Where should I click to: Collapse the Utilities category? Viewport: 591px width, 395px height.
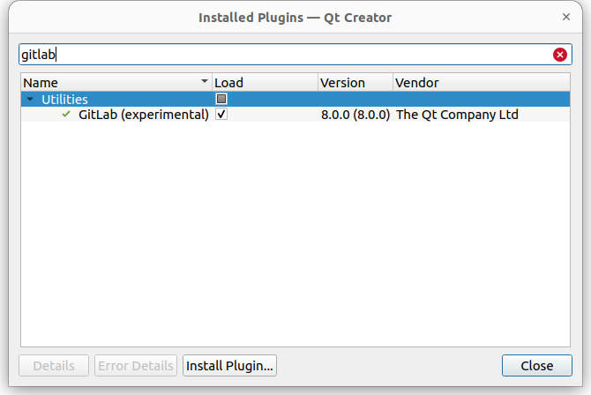click(x=30, y=100)
